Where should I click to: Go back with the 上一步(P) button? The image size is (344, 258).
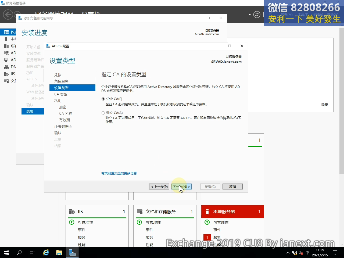[x=159, y=187]
